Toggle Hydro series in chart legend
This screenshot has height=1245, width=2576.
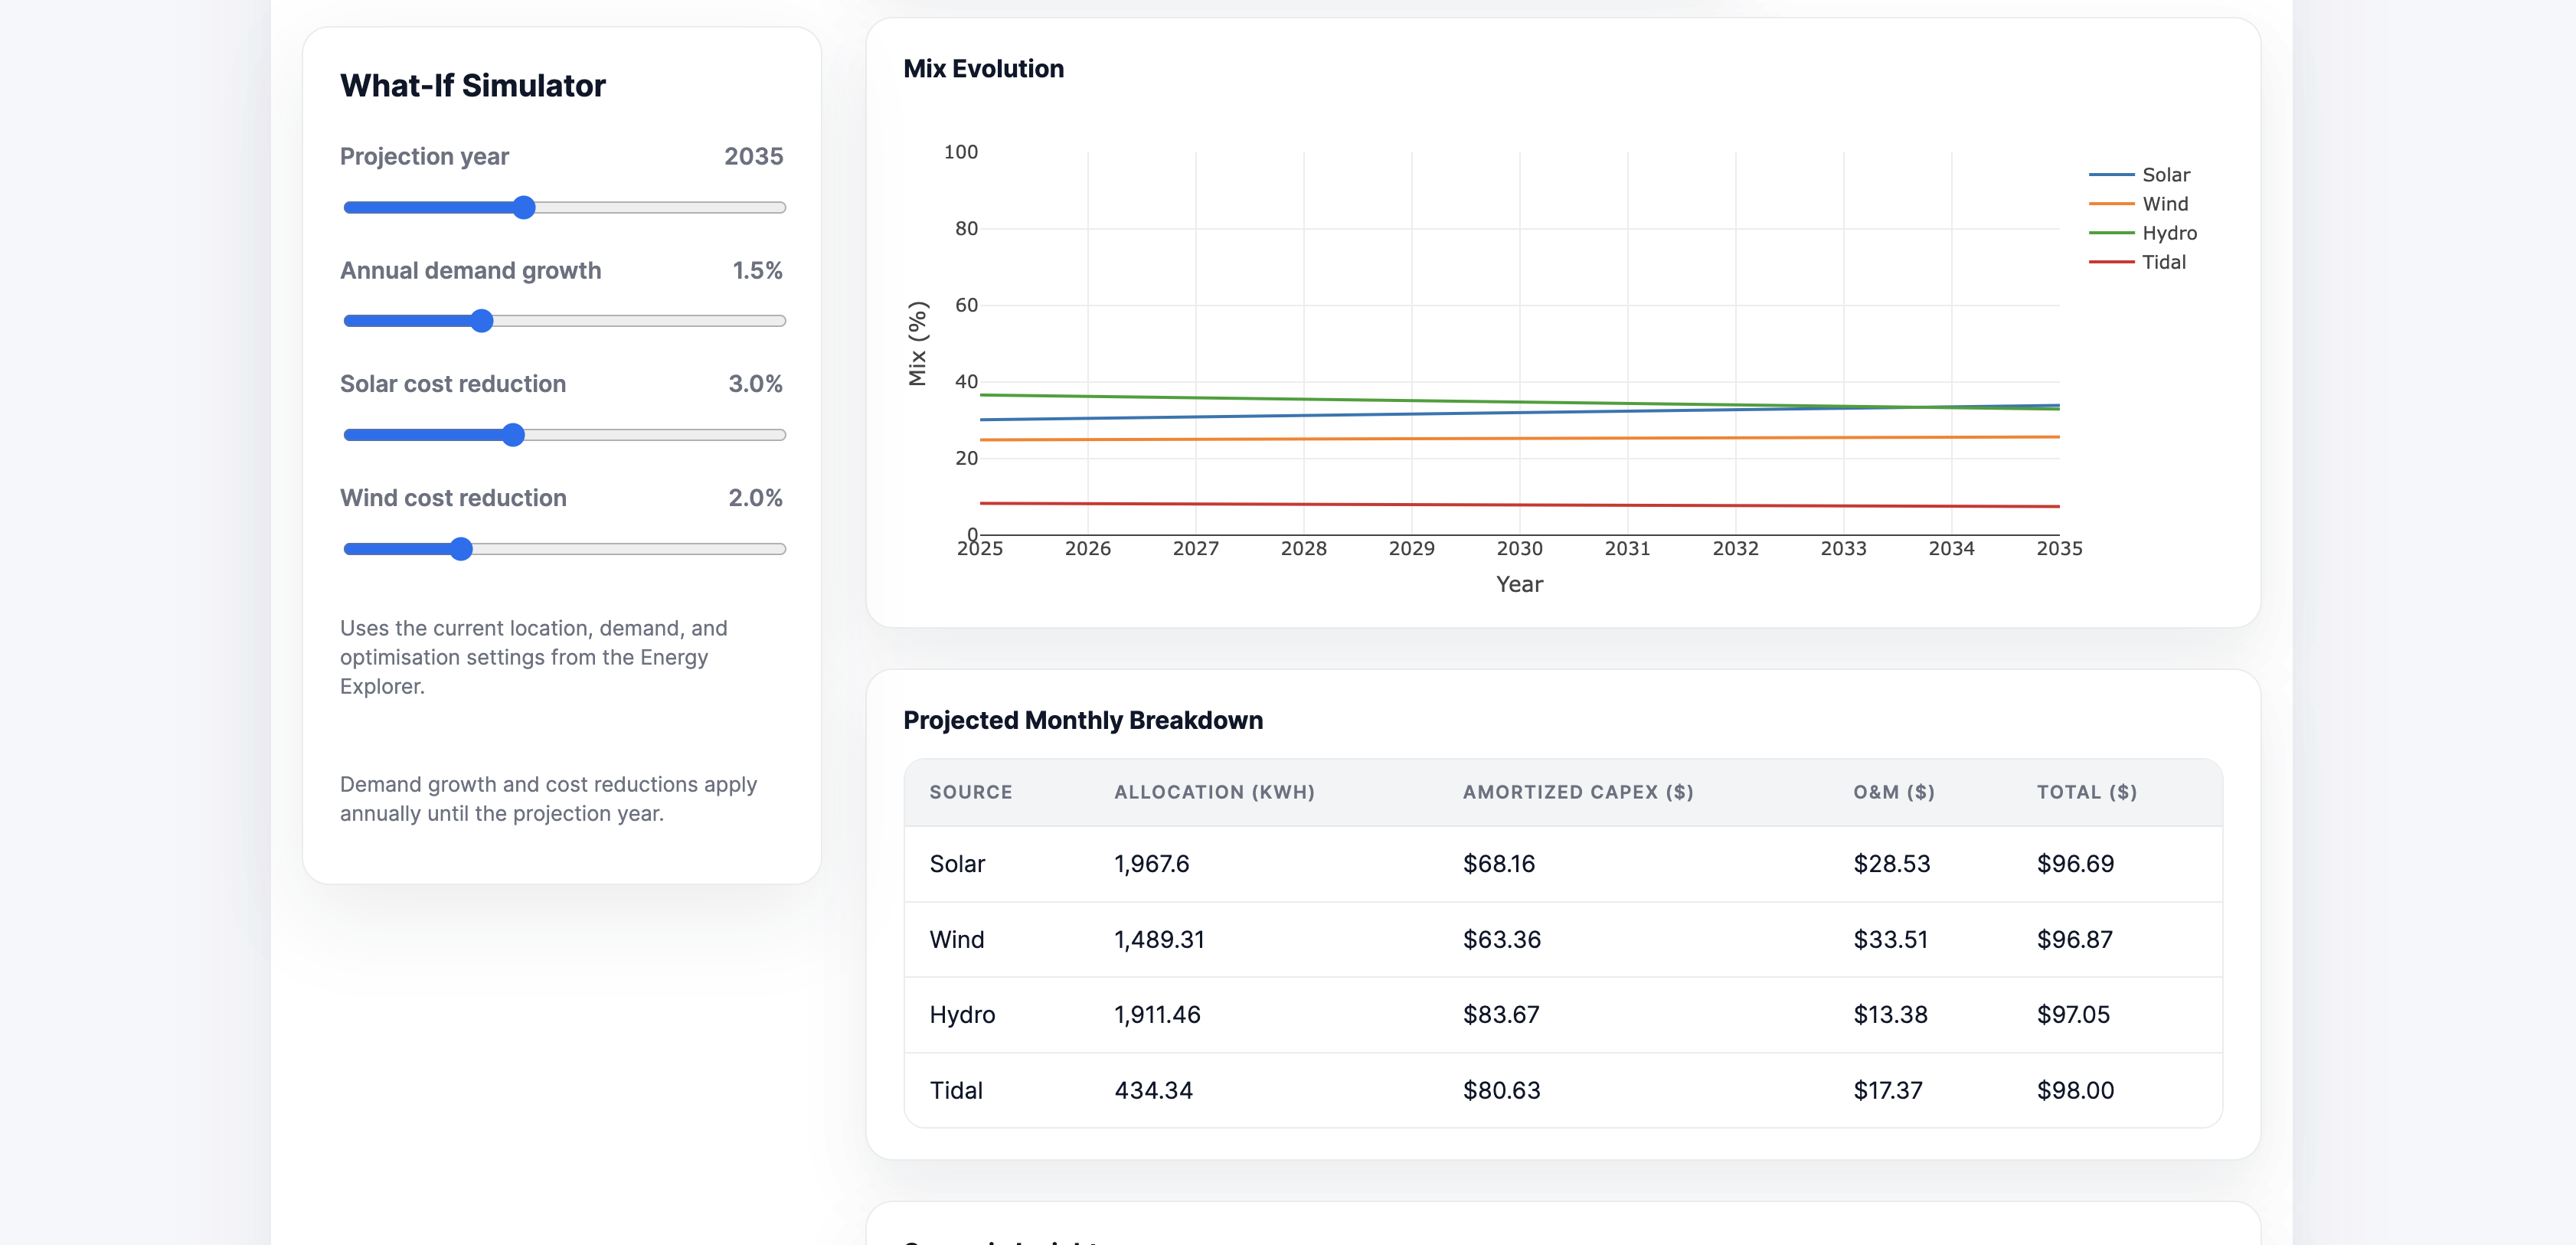(x=2168, y=233)
